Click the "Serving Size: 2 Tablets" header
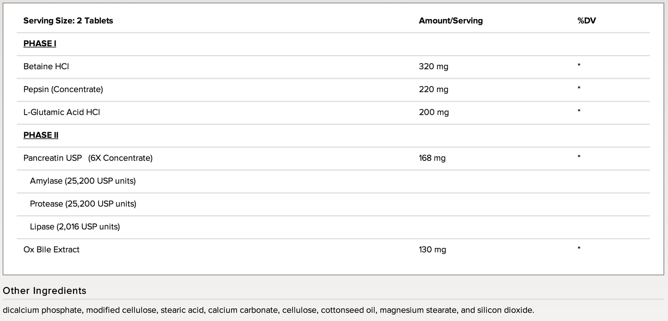 click(x=68, y=21)
